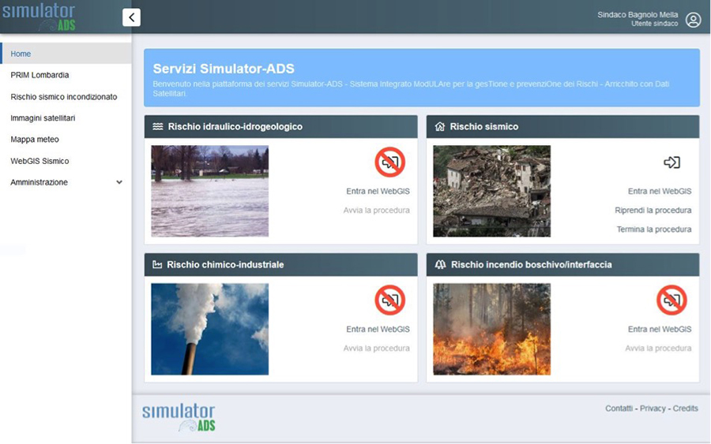Click the Sindaco Bagnolo Mella user name

[638, 15]
